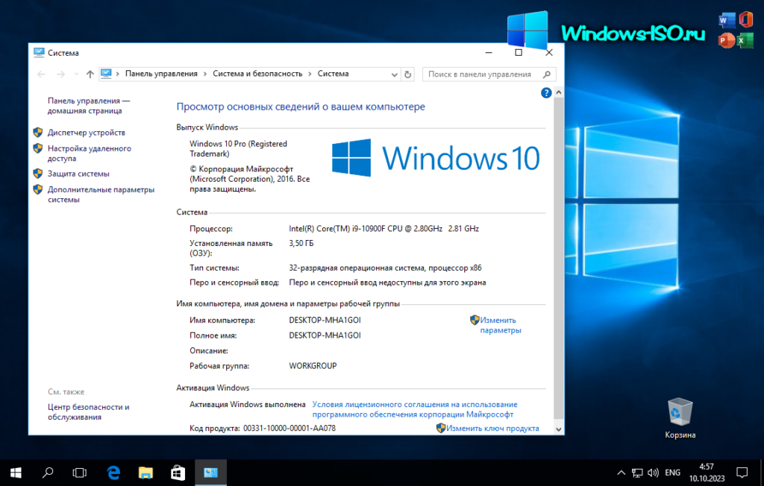The height and width of the screenshot is (486, 764).
Task: Close the Система window
Action: pos(549,53)
